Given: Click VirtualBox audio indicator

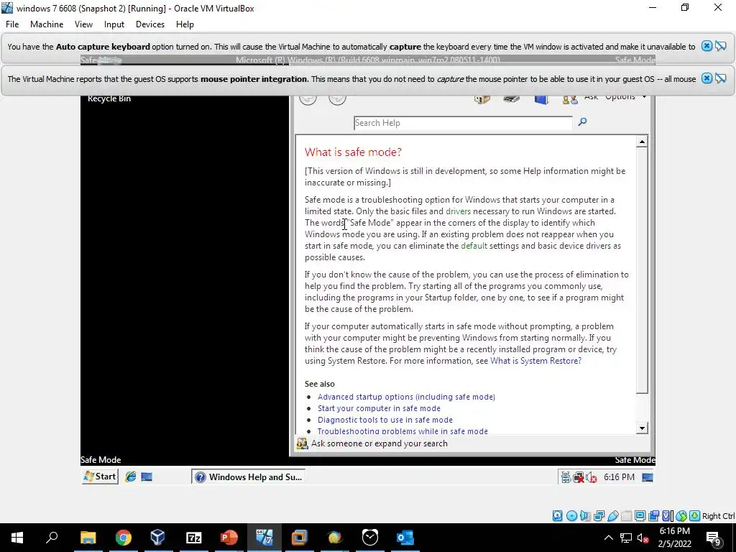Looking at the screenshot, I should click(x=585, y=516).
